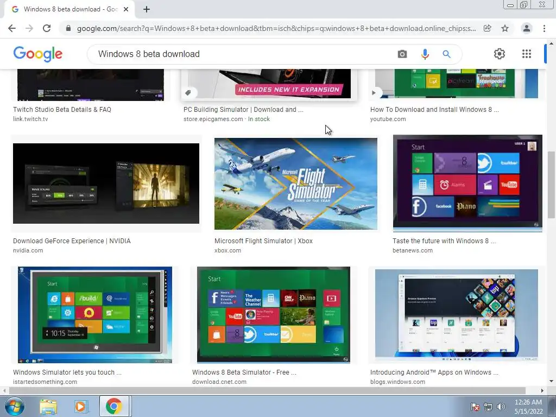The height and width of the screenshot is (417, 556).
Task: Start voice search with microphone icon
Action: point(425,54)
